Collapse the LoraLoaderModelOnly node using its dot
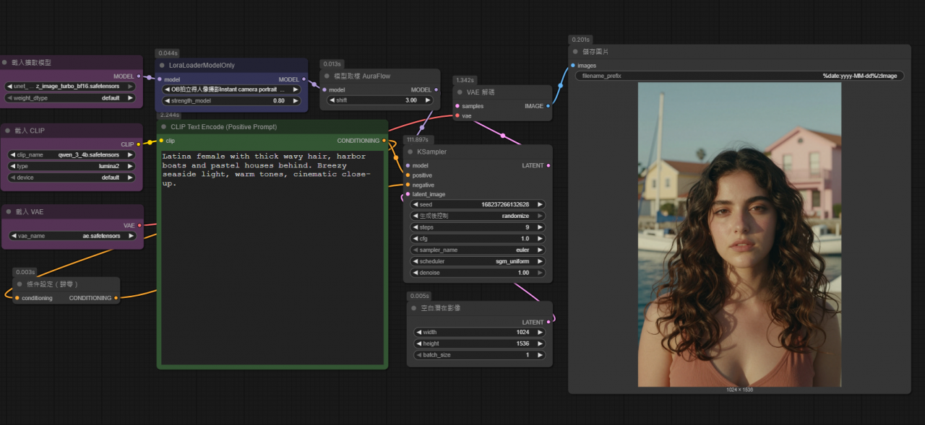The height and width of the screenshot is (425, 925). tap(163, 65)
